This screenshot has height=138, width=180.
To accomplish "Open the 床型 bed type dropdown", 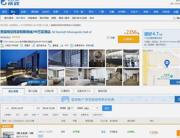I will [35, 115].
